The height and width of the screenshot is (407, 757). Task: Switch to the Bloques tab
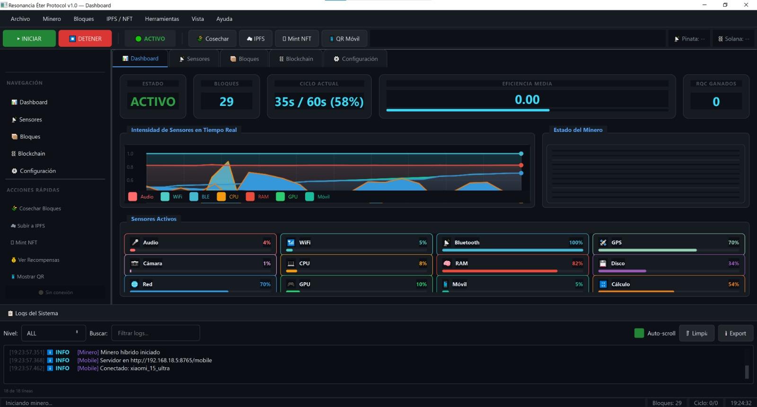click(x=245, y=59)
